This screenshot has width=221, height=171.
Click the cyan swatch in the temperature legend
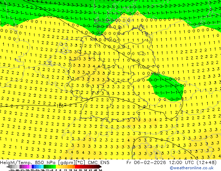43,167
